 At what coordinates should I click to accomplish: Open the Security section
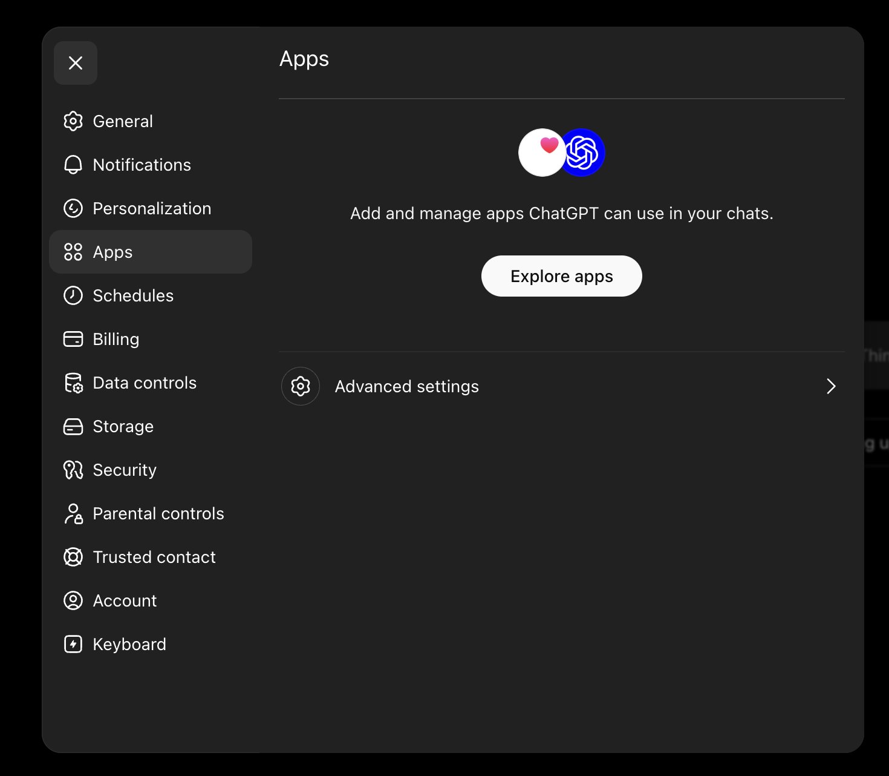(x=151, y=470)
